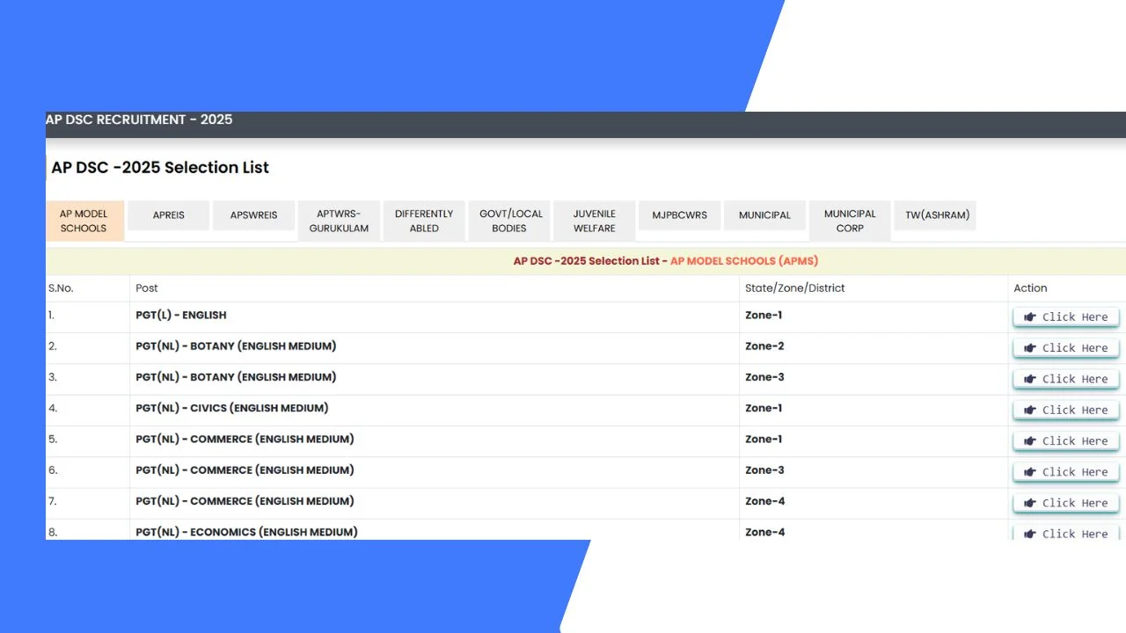The image size is (1126, 633).
Task: Switch to the TW(ASHRAM) tab
Action: pyautogui.click(x=937, y=215)
